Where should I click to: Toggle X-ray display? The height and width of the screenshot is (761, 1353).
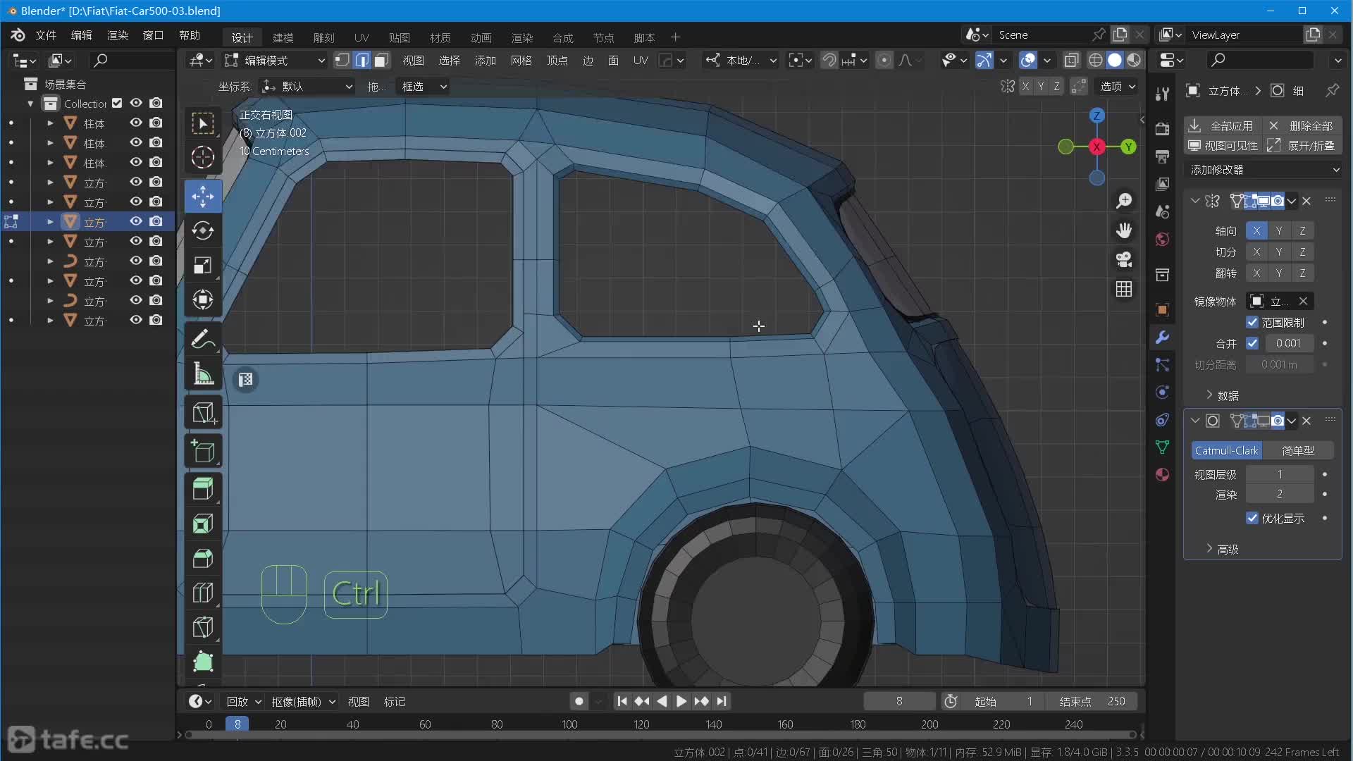1071,61
